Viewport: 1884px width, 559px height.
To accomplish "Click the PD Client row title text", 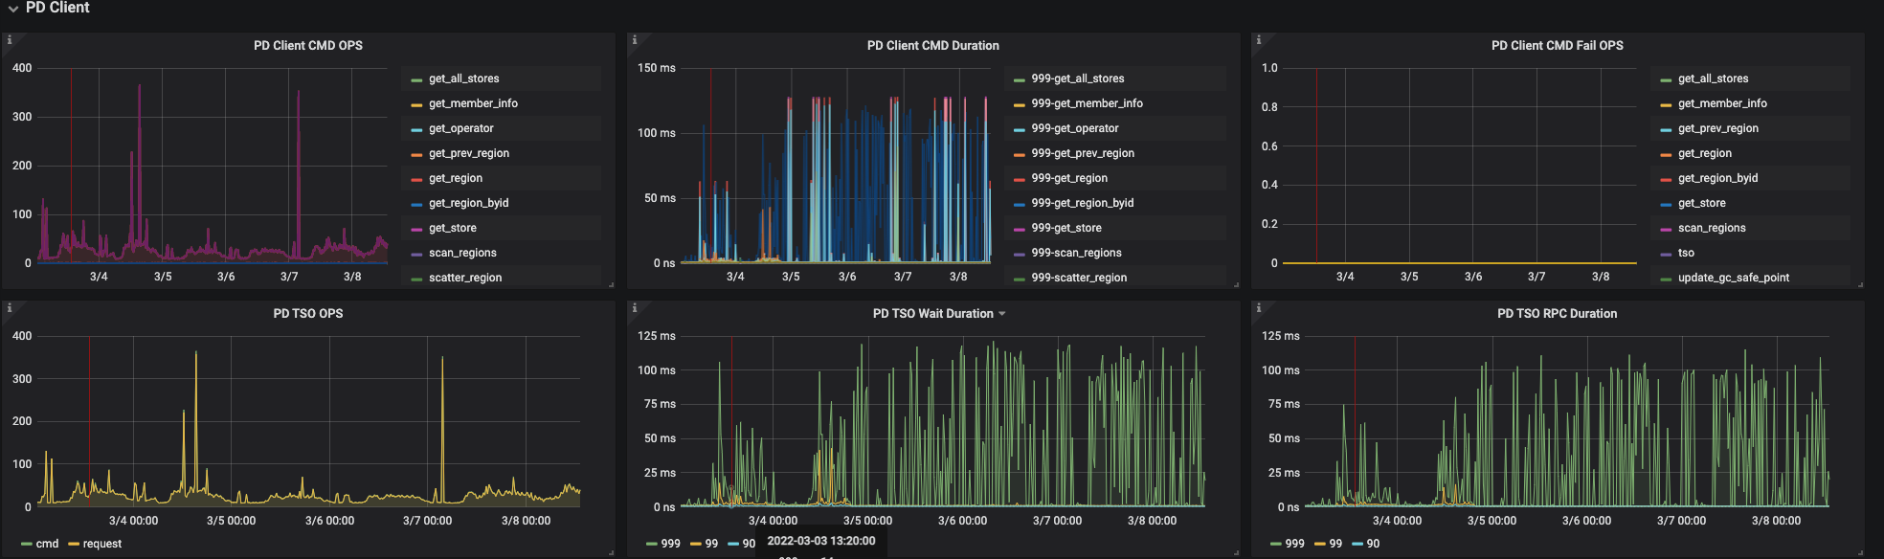I will click(x=57, y=8).
